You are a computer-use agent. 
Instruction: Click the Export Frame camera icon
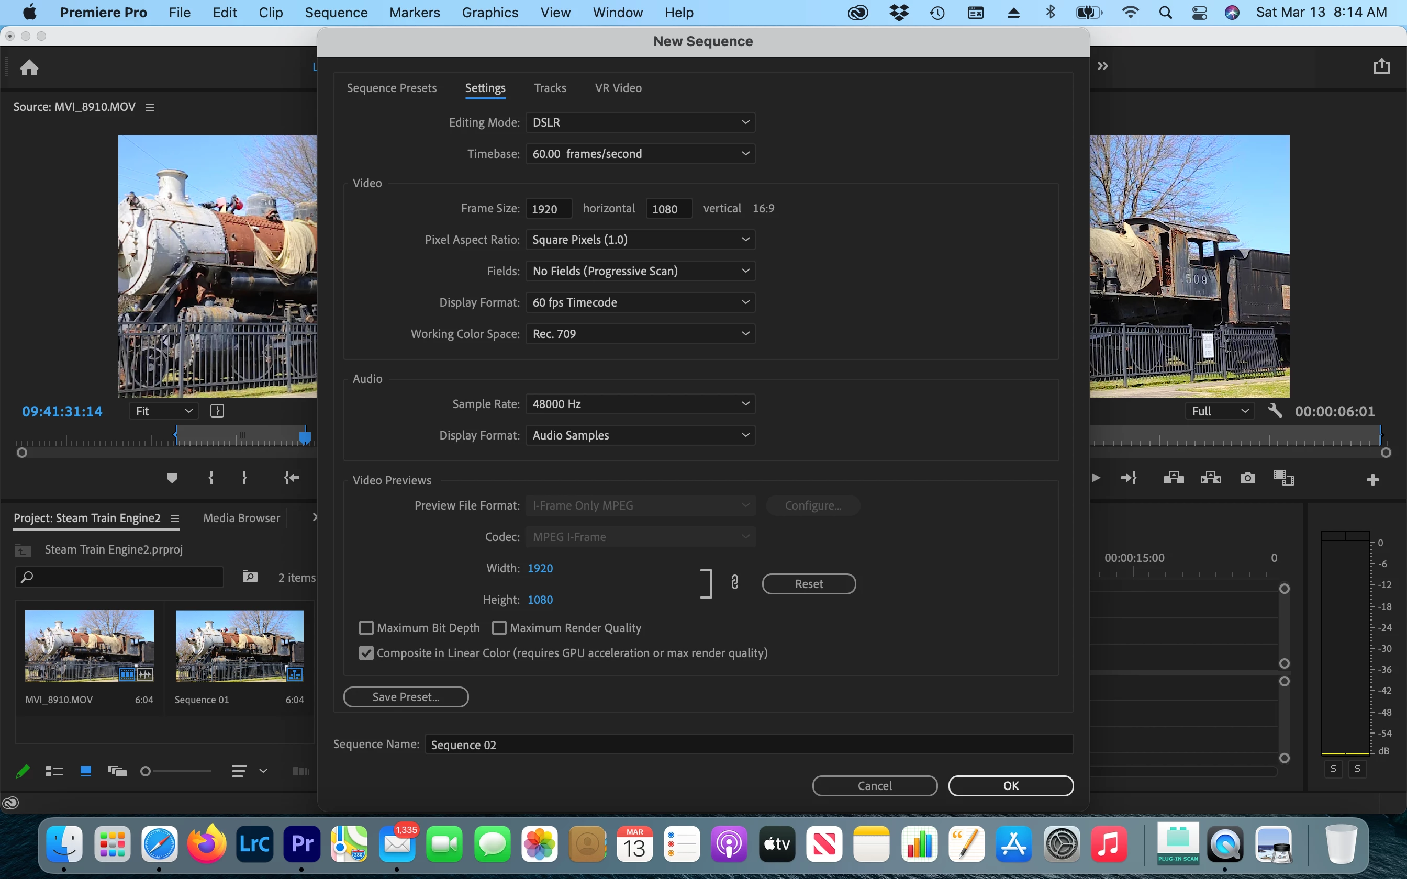click(1247, 478)
